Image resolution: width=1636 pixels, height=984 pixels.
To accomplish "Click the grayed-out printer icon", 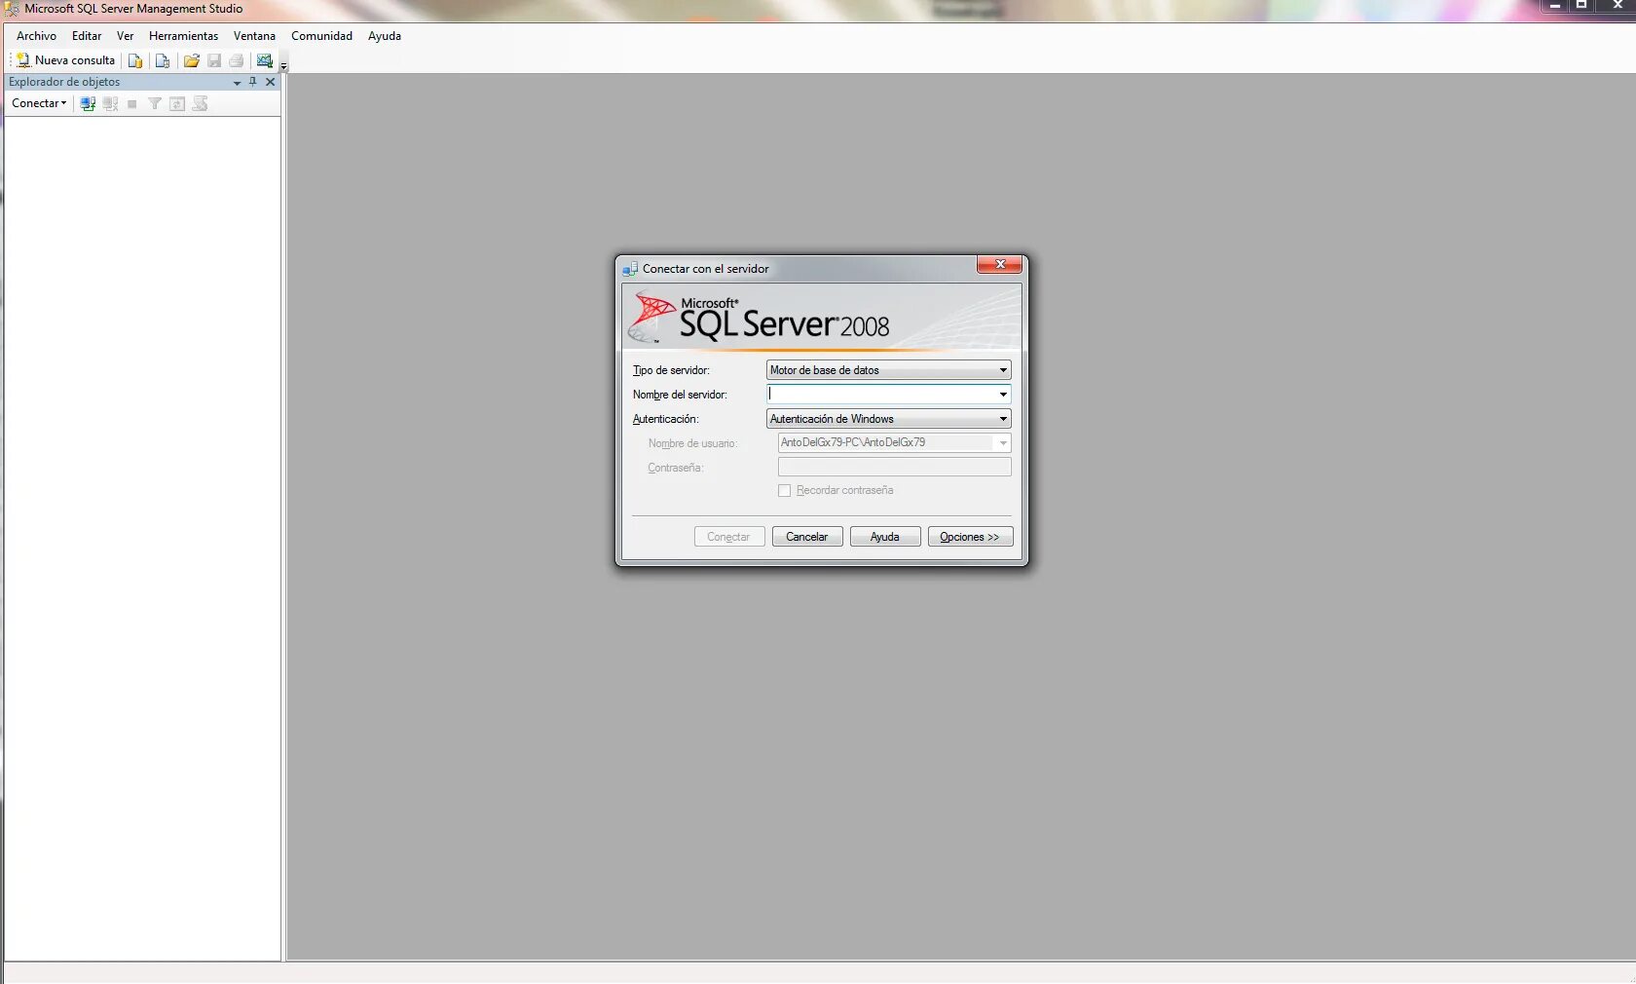I will point(237,60).
